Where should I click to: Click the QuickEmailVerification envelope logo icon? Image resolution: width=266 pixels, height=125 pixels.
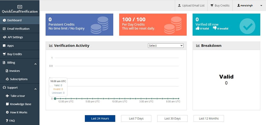click(x=20, y=7)
